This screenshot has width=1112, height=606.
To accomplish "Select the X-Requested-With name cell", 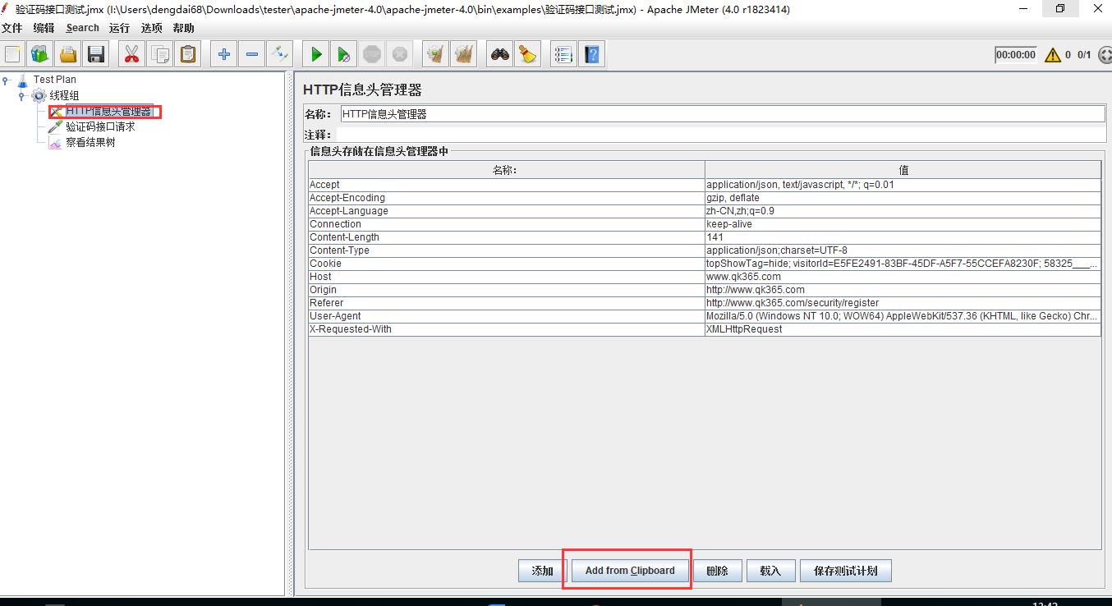I will 507,329.
